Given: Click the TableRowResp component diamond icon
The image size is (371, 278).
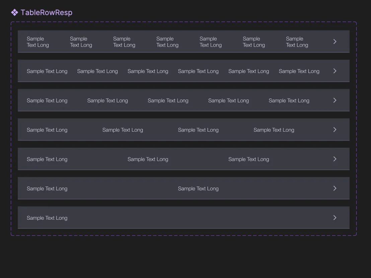Looking at the screenshot, I should tap(14, 12).
